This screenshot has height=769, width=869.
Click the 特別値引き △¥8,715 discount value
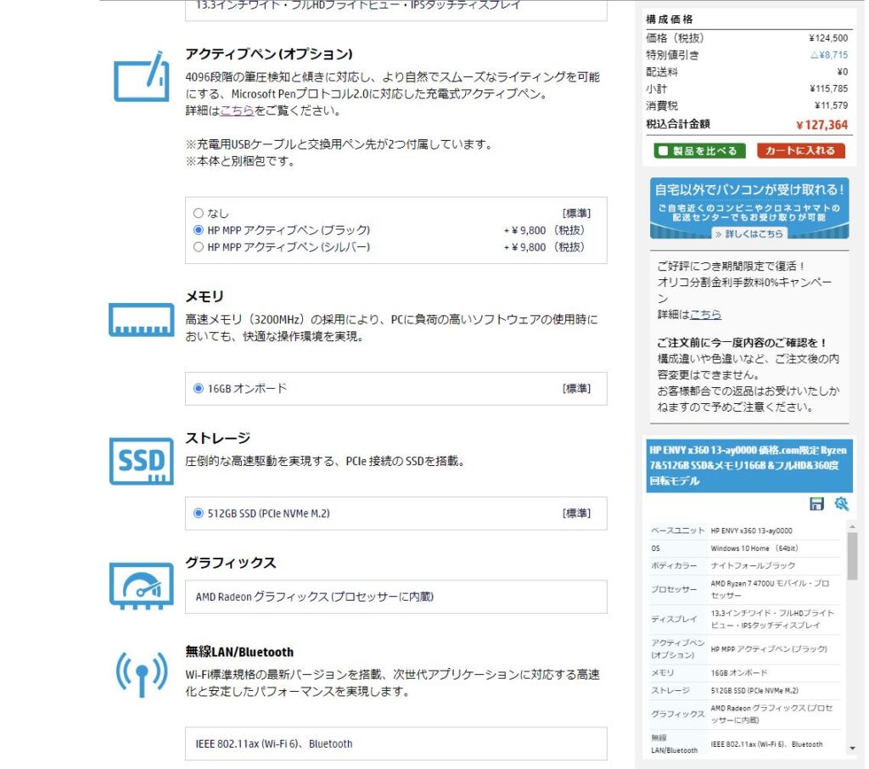(829, 55)
